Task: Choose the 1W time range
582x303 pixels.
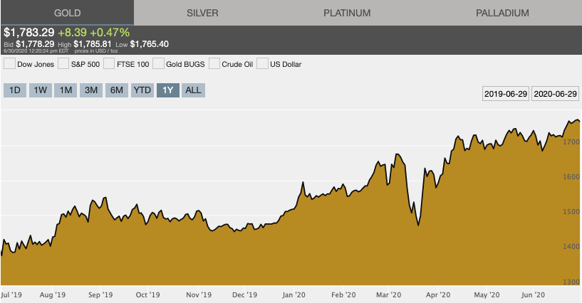Action: pos(41,90)
